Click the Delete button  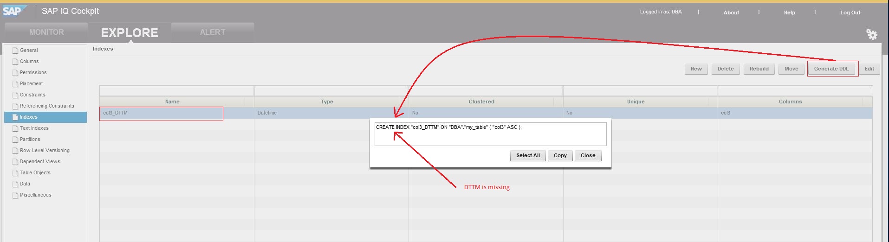pyautogui.click(x=726, y=69)
